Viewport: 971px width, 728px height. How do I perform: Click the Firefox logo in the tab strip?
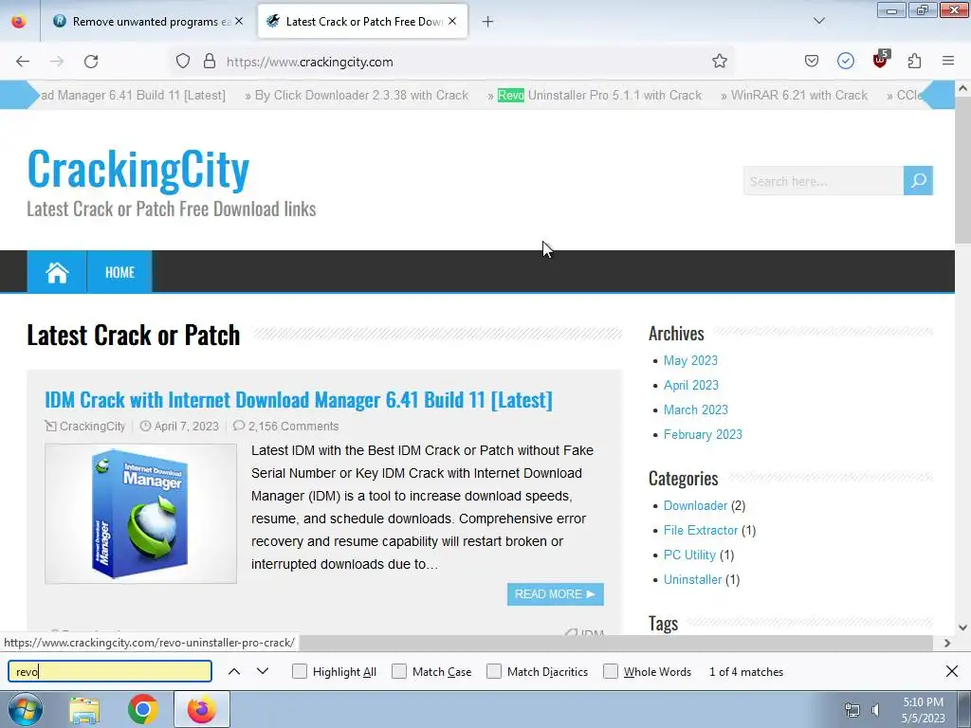point(19,22)
